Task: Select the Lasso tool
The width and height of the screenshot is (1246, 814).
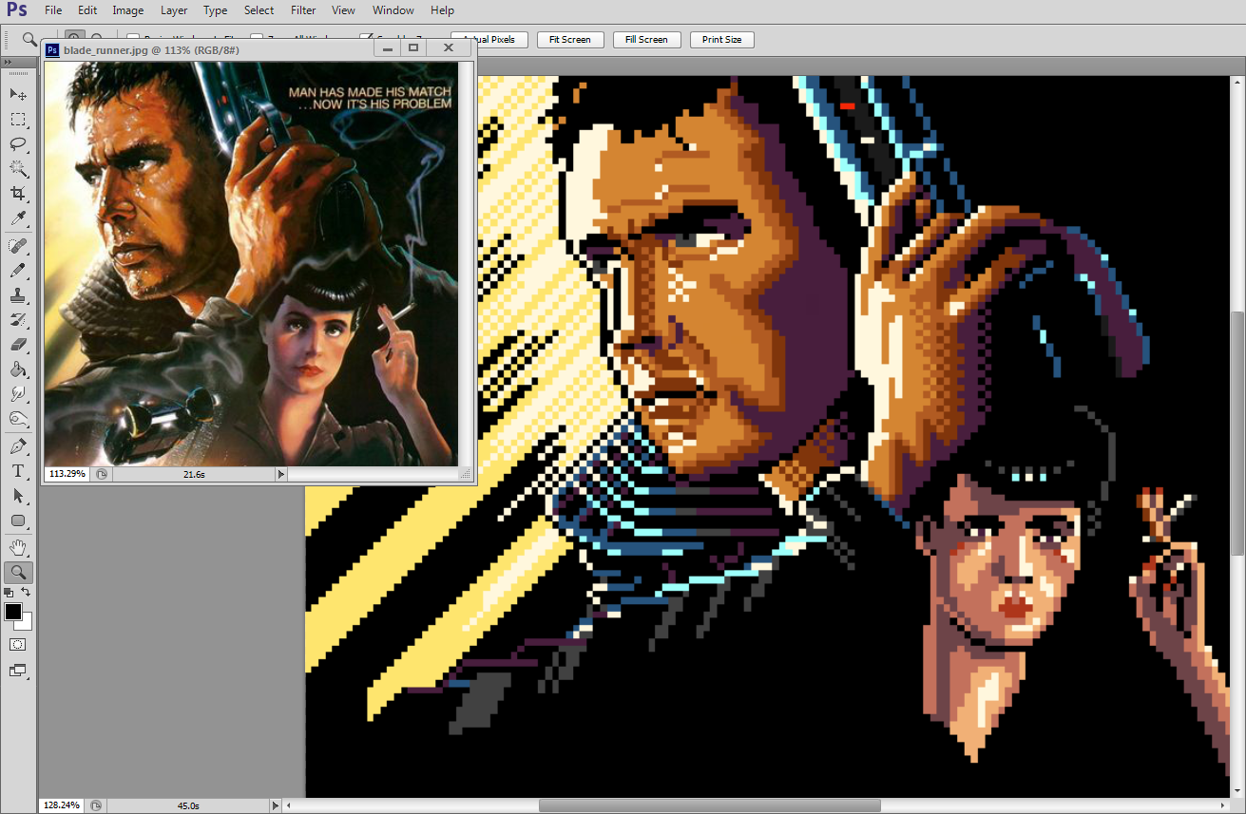Action: (18, 144)
